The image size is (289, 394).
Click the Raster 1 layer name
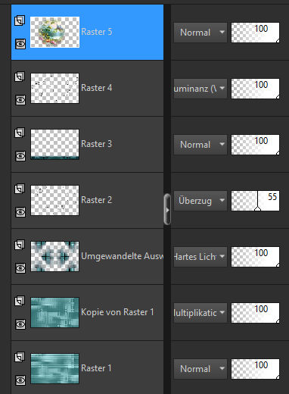click(96, 368)
